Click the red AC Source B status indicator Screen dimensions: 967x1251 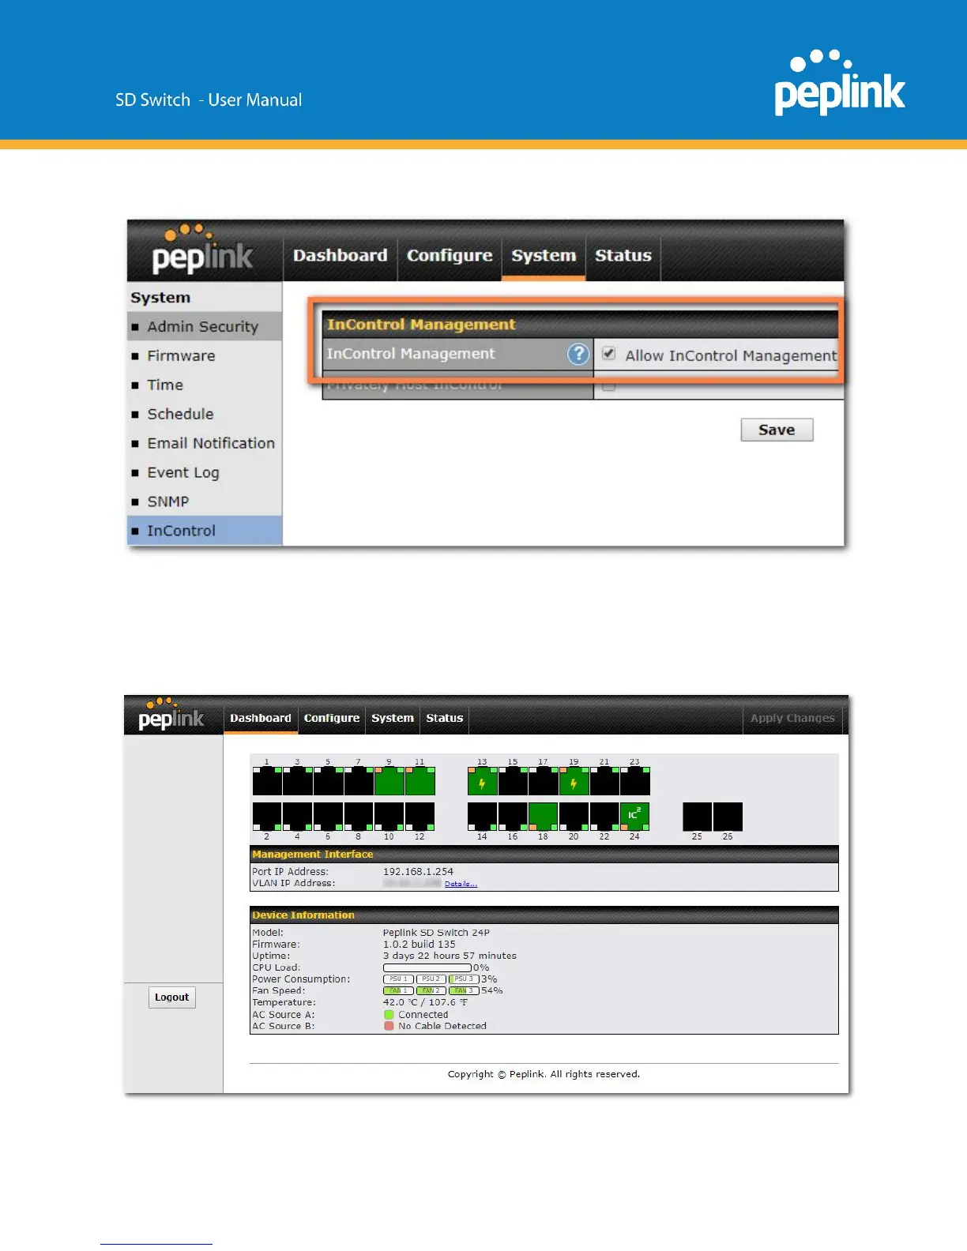pos(389,1026)
